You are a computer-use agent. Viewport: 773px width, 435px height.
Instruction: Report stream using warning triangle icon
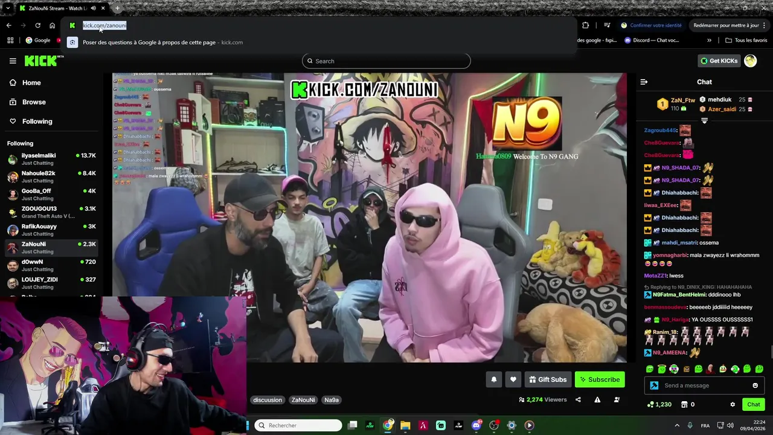click(x=597, y=399)
